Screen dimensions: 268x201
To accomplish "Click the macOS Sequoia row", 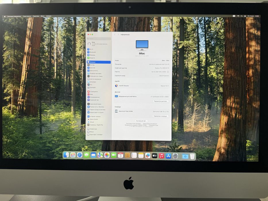I will click(142, 86).
